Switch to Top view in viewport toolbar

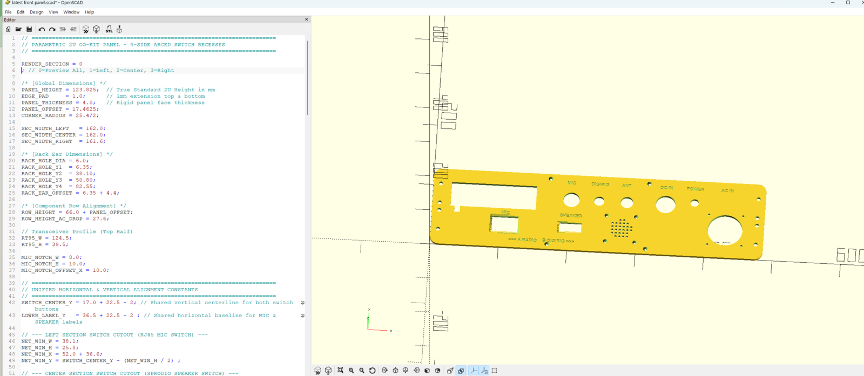coord(395,371)
